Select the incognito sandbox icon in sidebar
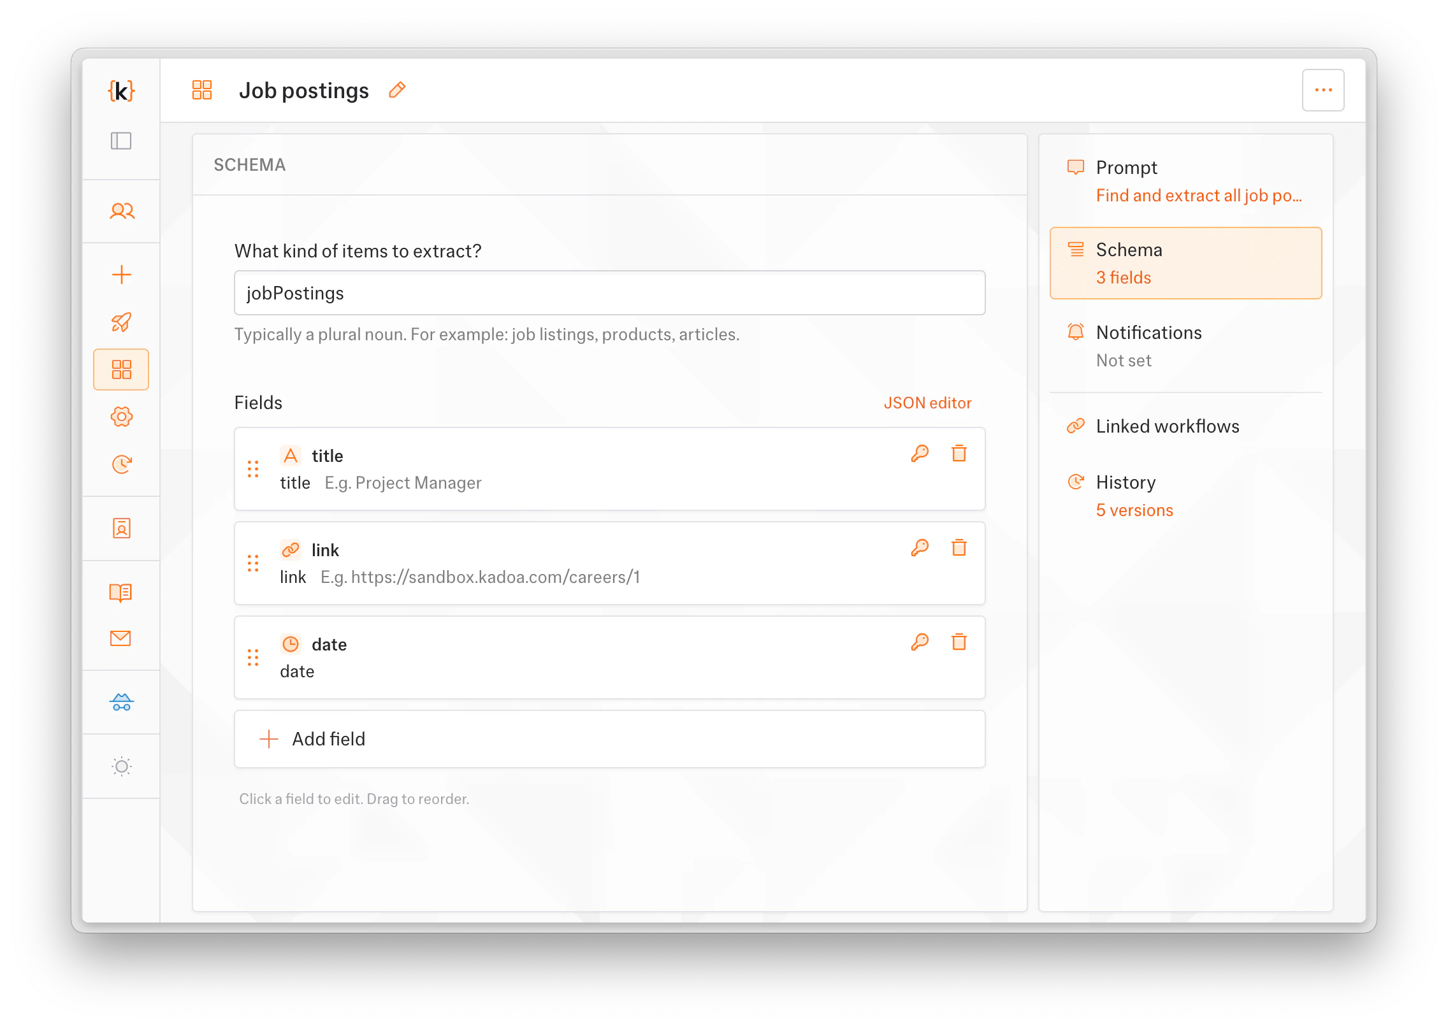The width and height of the screenshot is (1448, 1027). [x=121, y=702]
